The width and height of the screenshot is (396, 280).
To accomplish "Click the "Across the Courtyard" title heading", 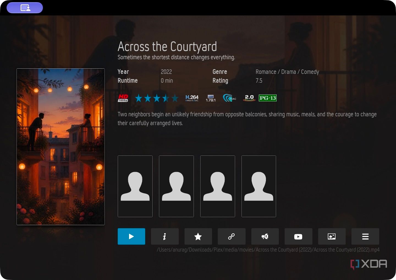I will [167, 47].
